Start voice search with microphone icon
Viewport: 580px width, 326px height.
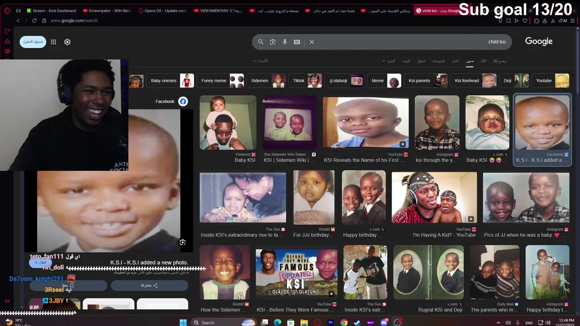(285, 42)
